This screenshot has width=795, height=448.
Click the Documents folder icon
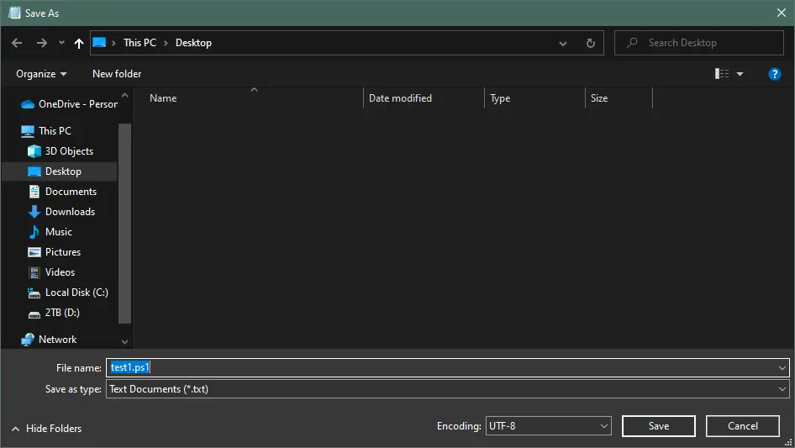(34, 192)
